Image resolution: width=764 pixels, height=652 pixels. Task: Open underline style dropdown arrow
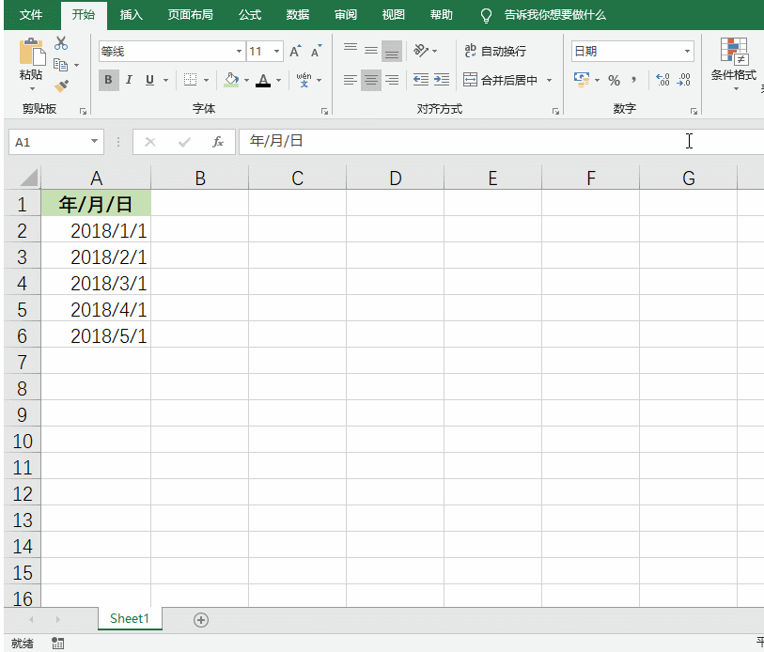coord(165,80)
